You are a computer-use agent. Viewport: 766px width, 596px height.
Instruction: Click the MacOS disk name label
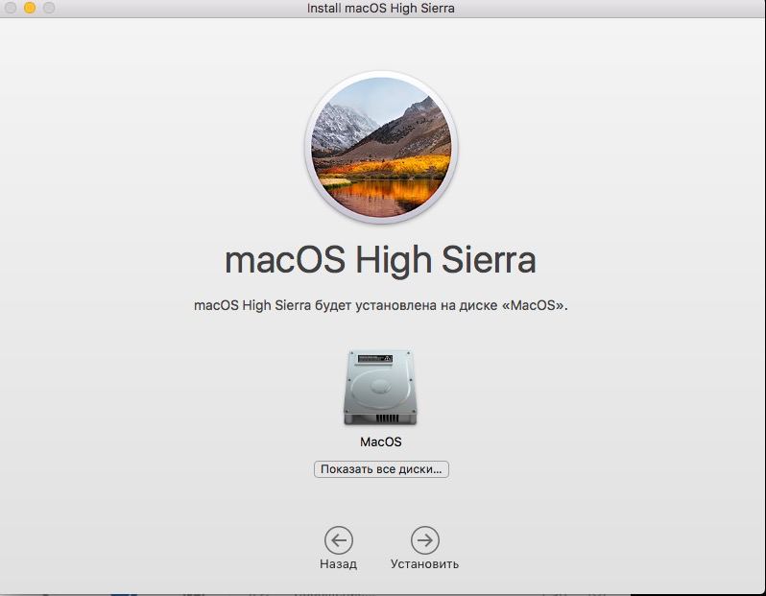380,441
